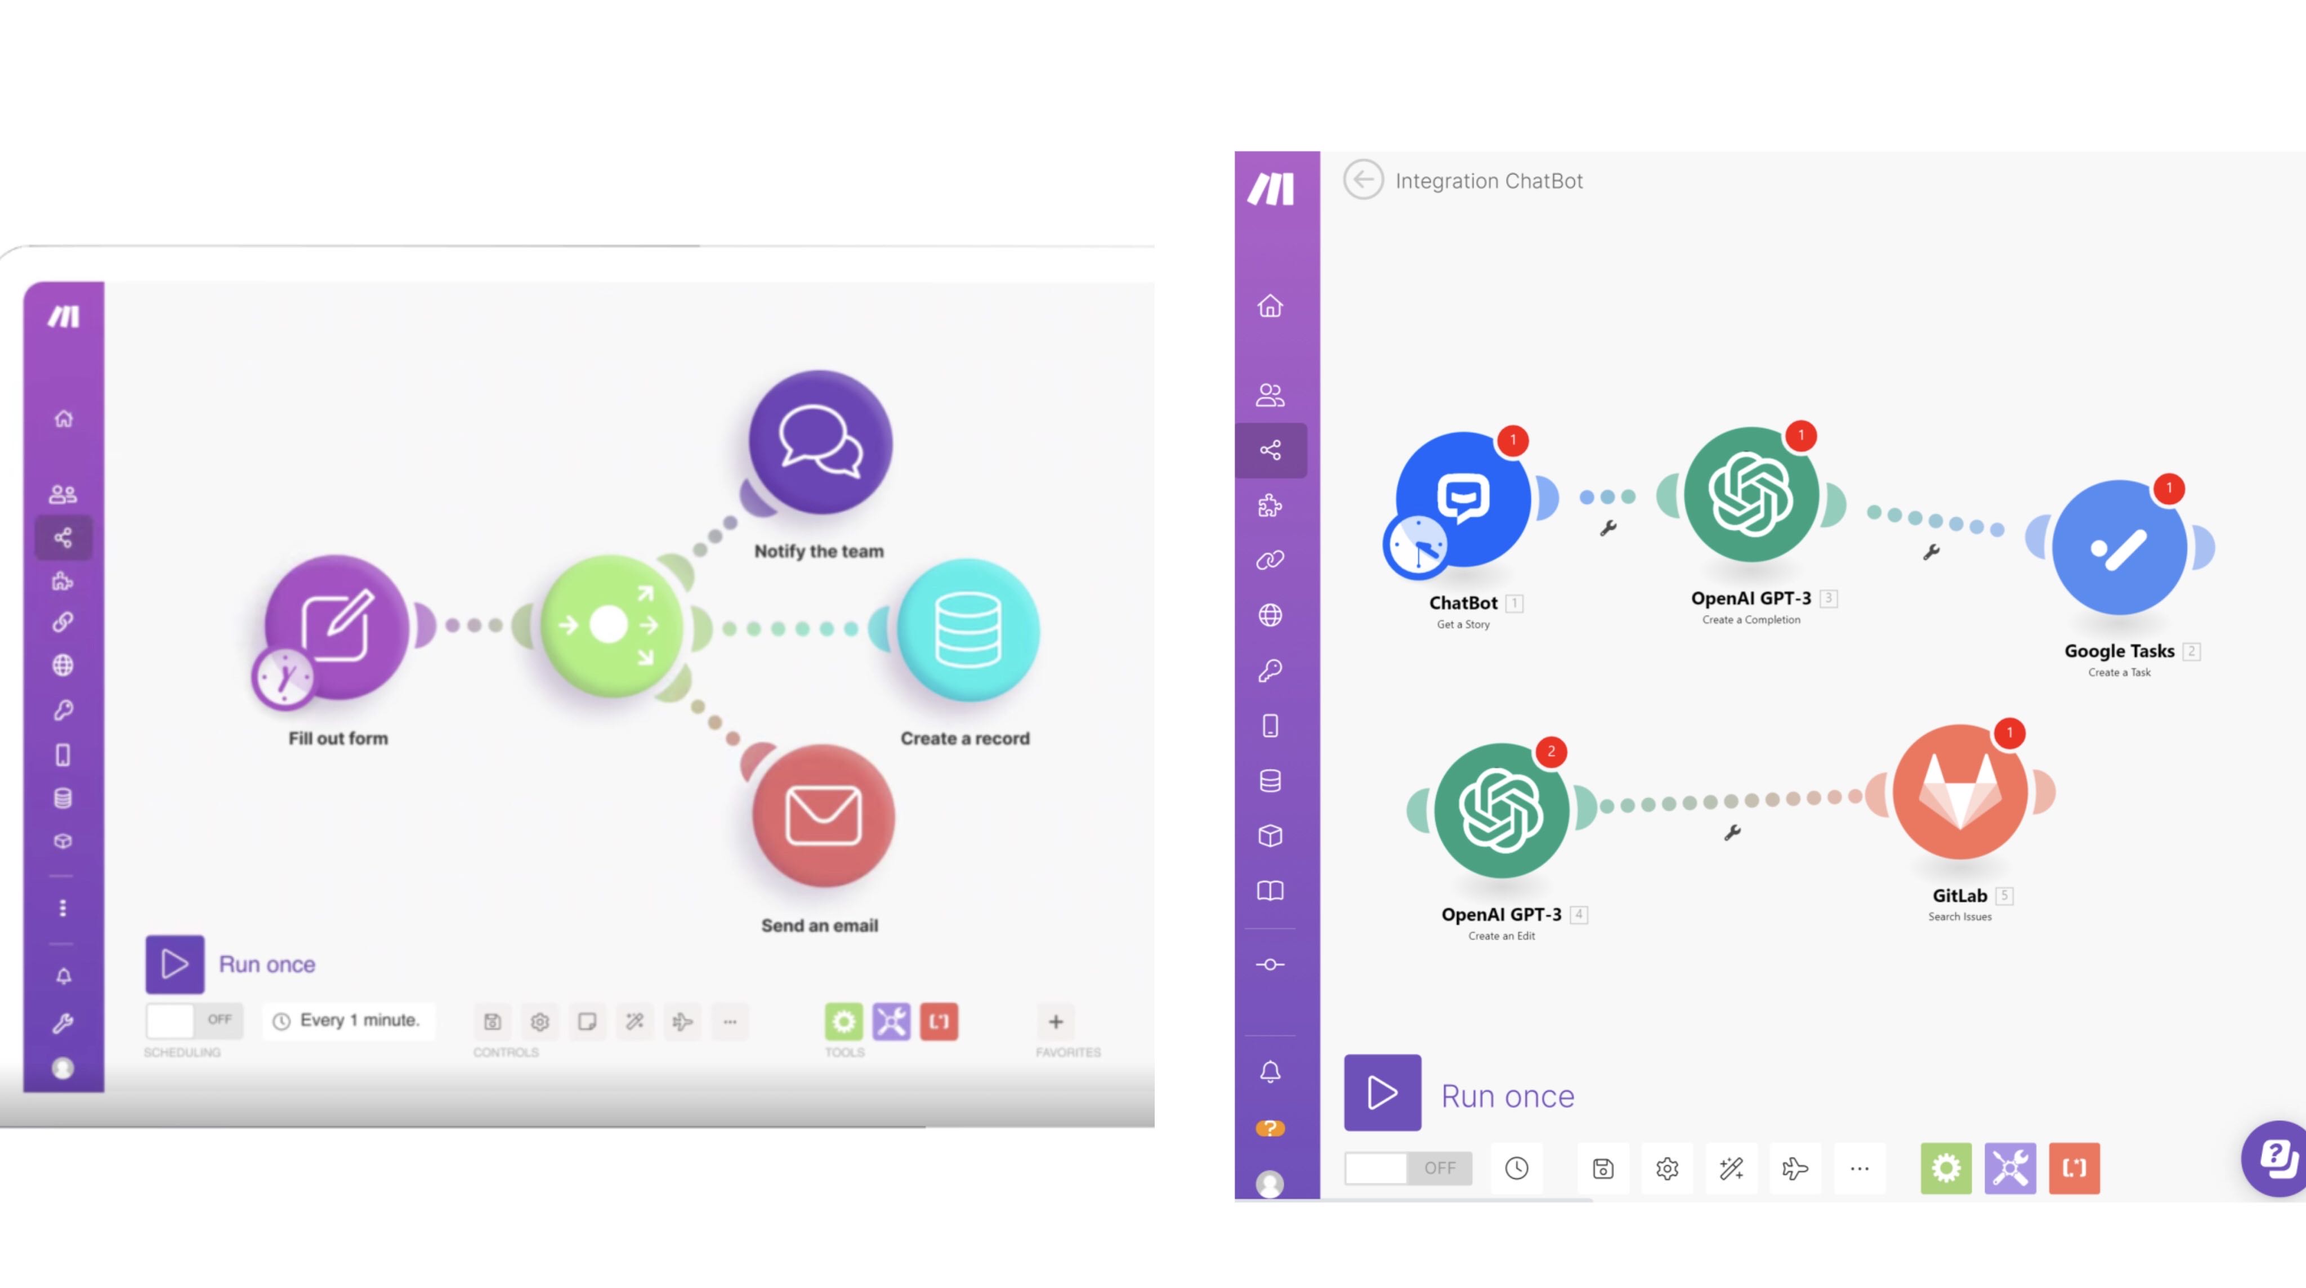Click the Google Tasks 'Create a Task' node icon
2306x1288 pixels.
pos(2119,551)
